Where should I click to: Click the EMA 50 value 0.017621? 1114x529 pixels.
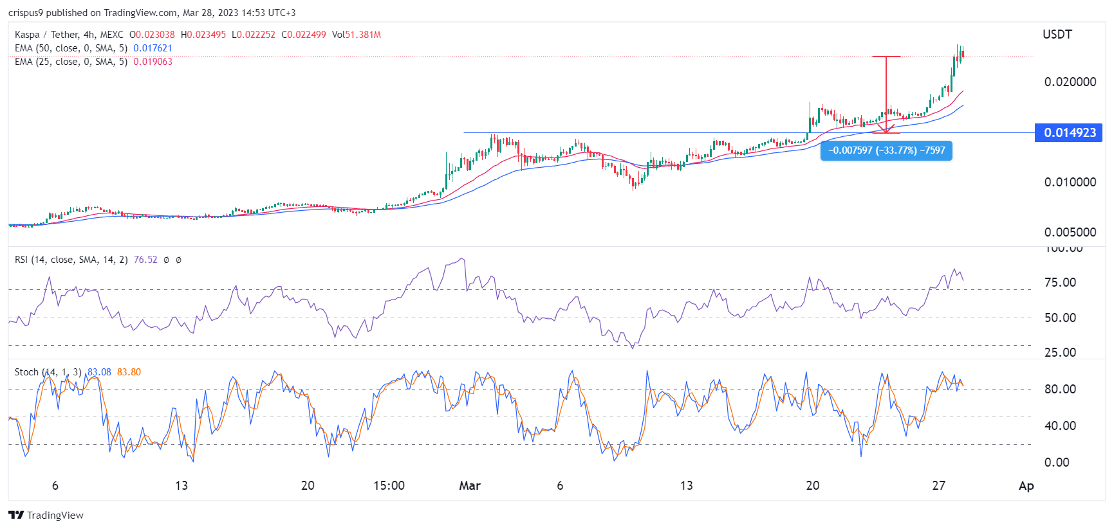coord(153,48)
